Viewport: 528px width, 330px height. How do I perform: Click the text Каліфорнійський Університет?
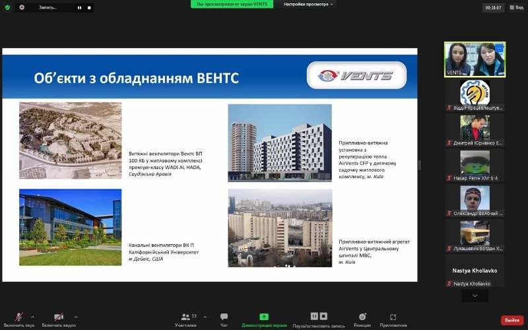(x=164, y=252)
